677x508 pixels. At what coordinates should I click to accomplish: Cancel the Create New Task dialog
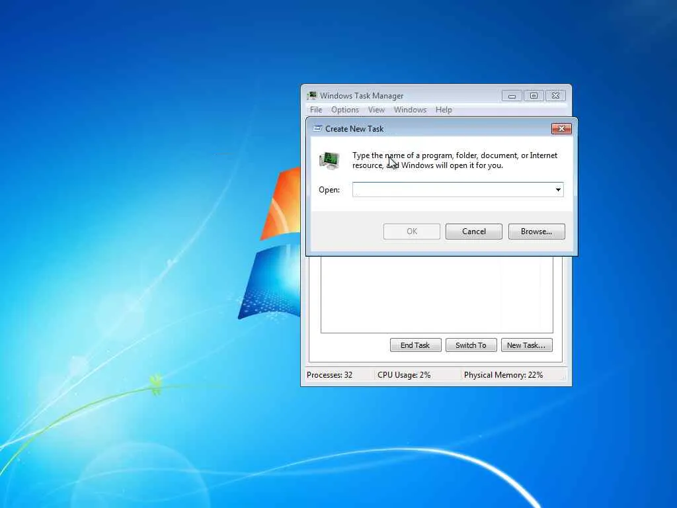click(x=473, y=232)
